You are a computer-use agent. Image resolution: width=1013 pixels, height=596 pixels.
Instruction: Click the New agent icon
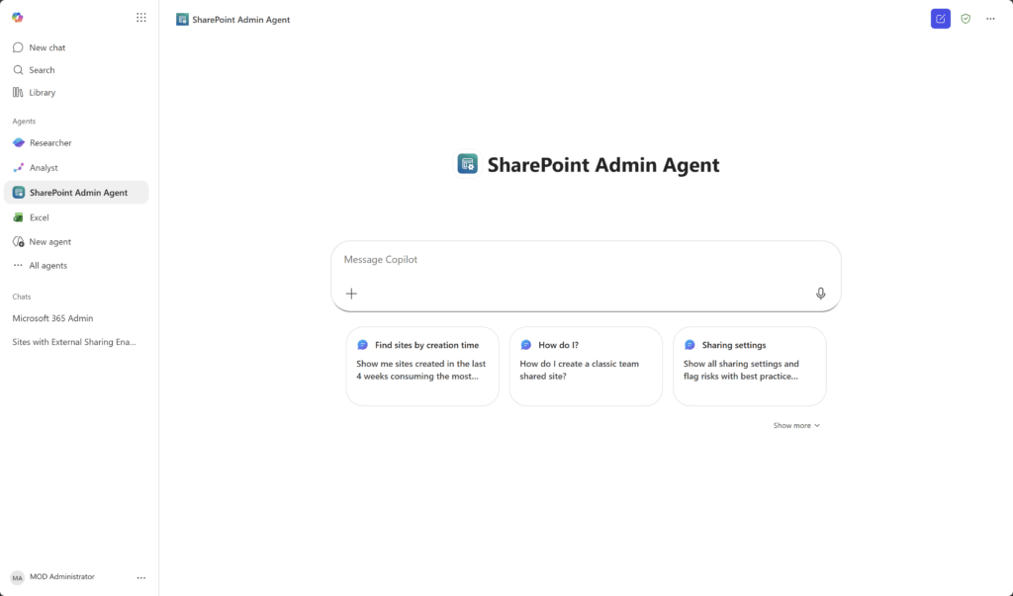[19, 241]
